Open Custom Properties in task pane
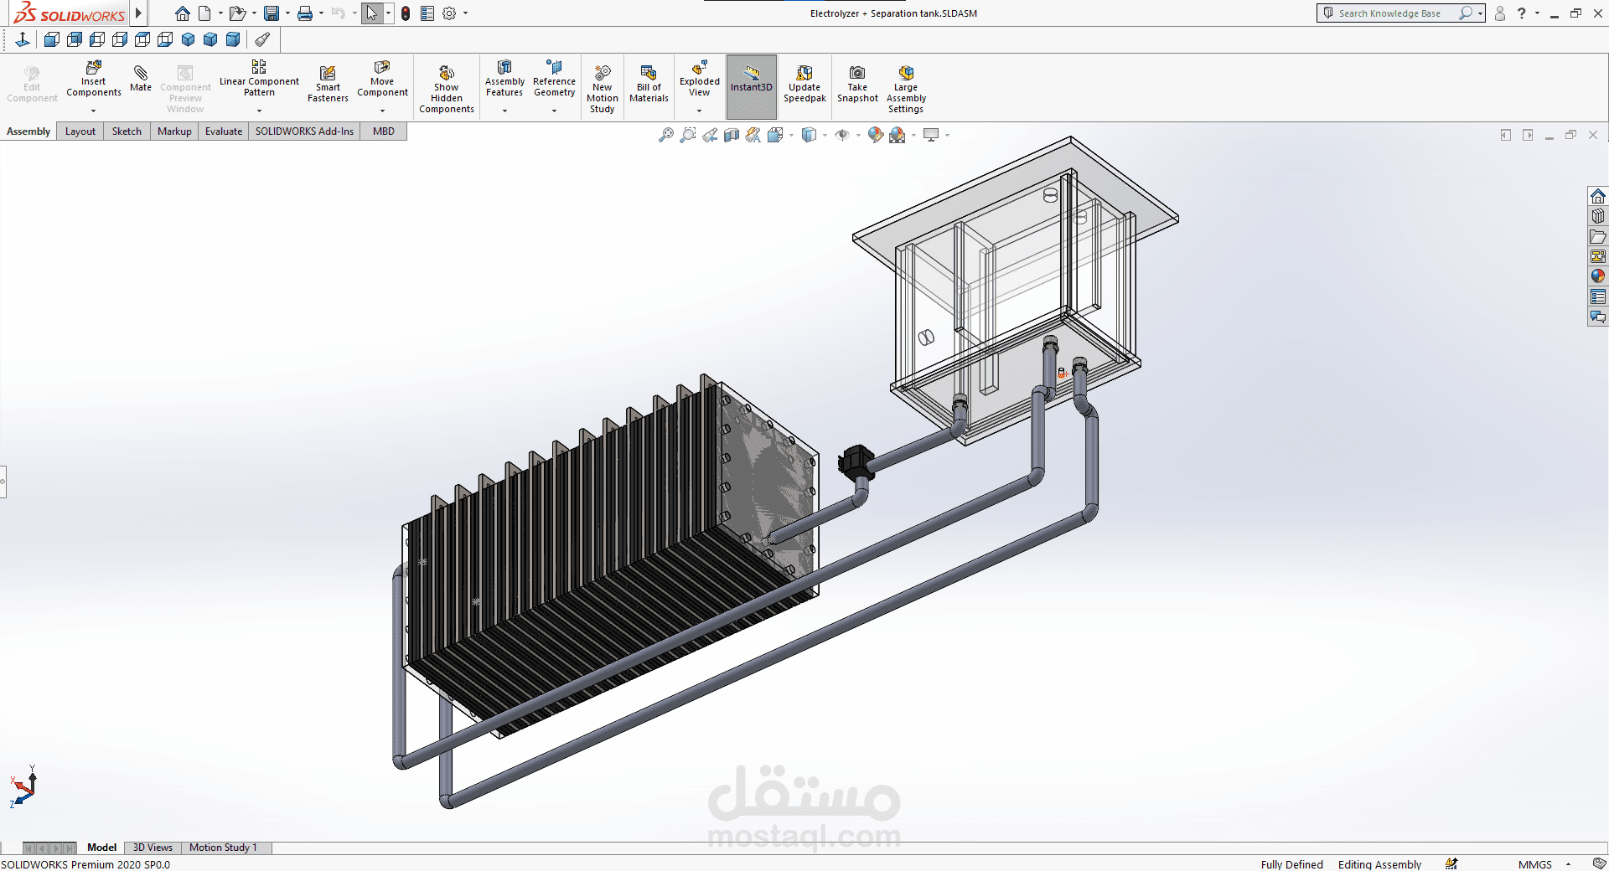The width and height of the screenshot is (1609, 871). pos(1598,296)
